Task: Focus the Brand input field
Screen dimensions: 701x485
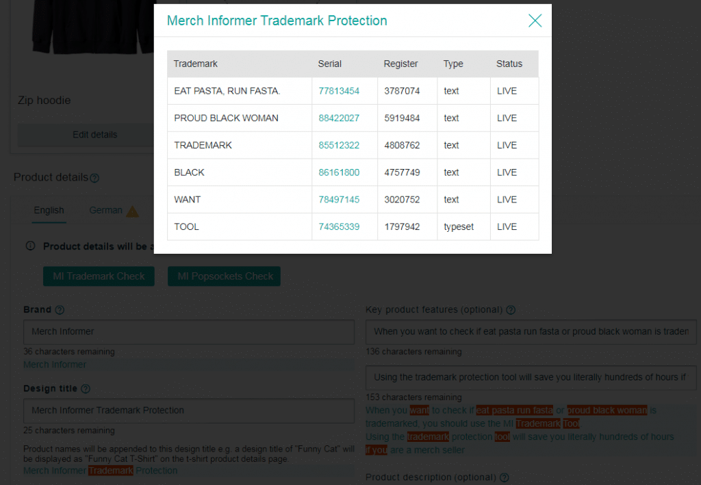Action: pos(189,332)
